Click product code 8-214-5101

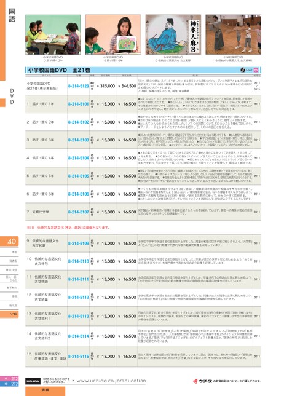point(78,104)
